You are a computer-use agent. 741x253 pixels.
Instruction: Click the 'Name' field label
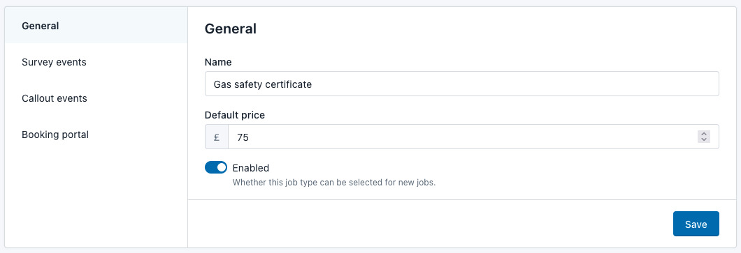click(218, 62)
